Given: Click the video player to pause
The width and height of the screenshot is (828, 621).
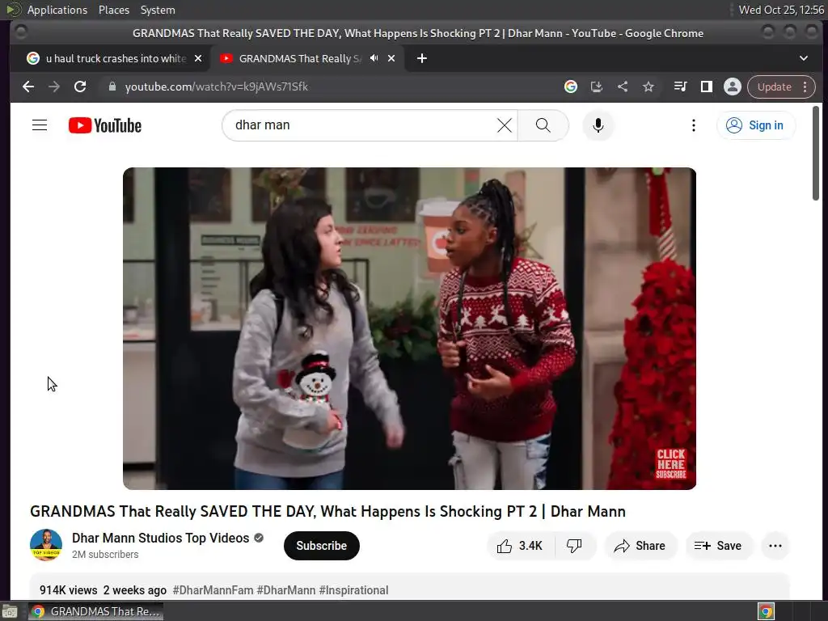Looking at the screenshot, I should pos(409,328).
